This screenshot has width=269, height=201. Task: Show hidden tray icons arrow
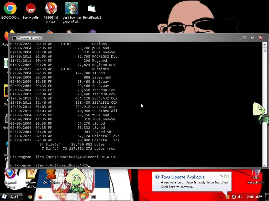[x=221, y=197]
